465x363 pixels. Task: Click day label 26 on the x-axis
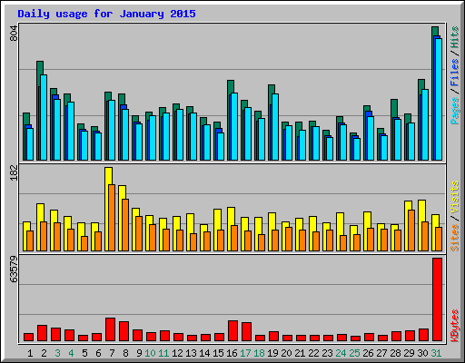[x=368, y=353]
